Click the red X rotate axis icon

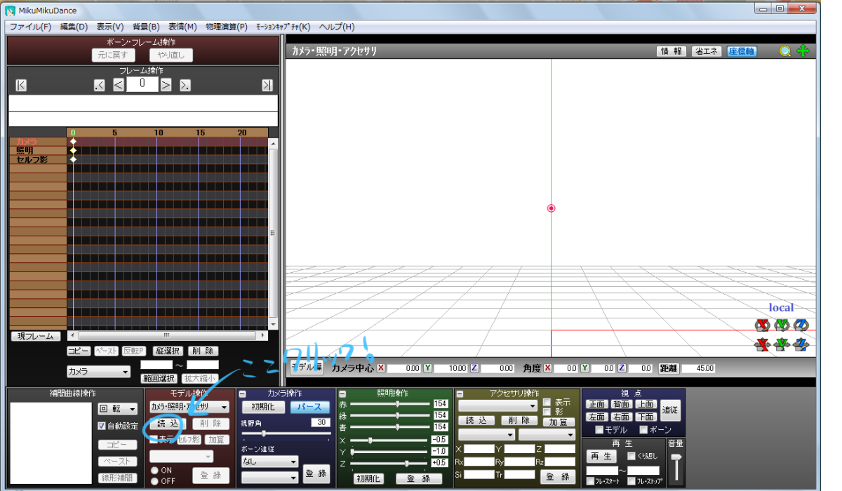[x=762, y=325]
